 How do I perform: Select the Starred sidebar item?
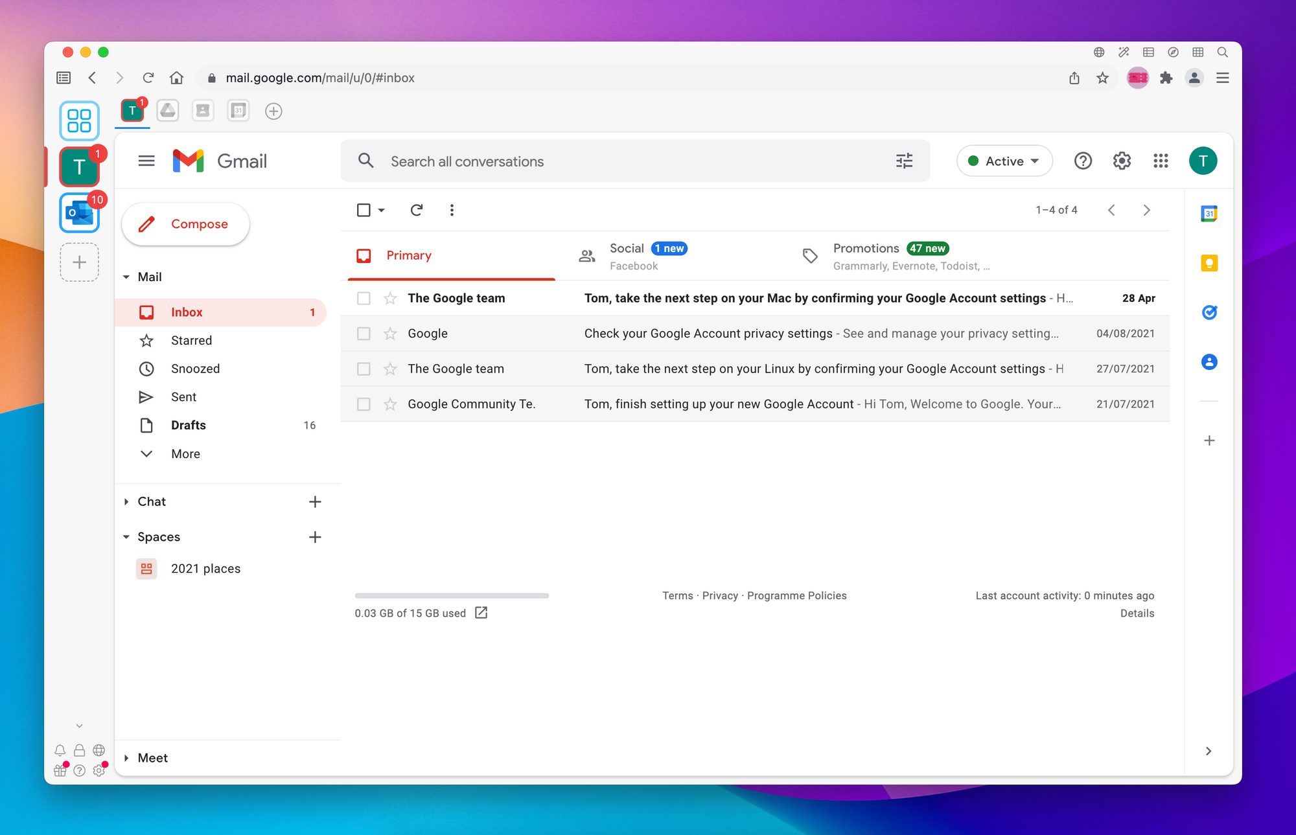191,340
